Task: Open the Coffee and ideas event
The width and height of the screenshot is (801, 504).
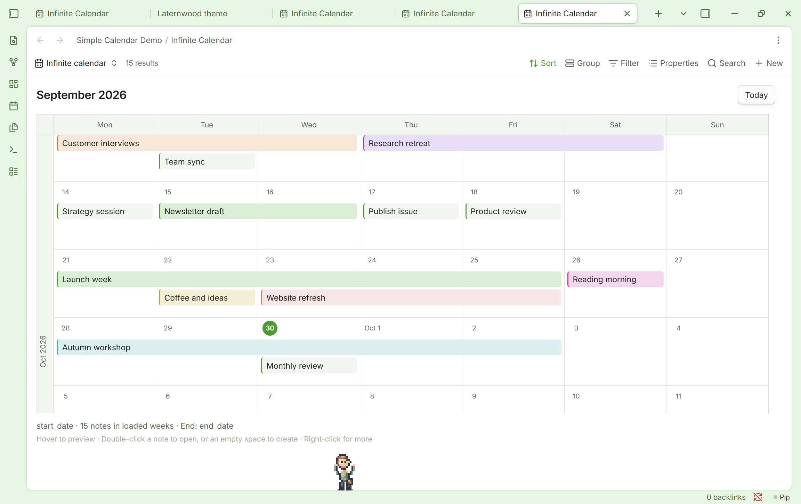Action: coord(207,298)
